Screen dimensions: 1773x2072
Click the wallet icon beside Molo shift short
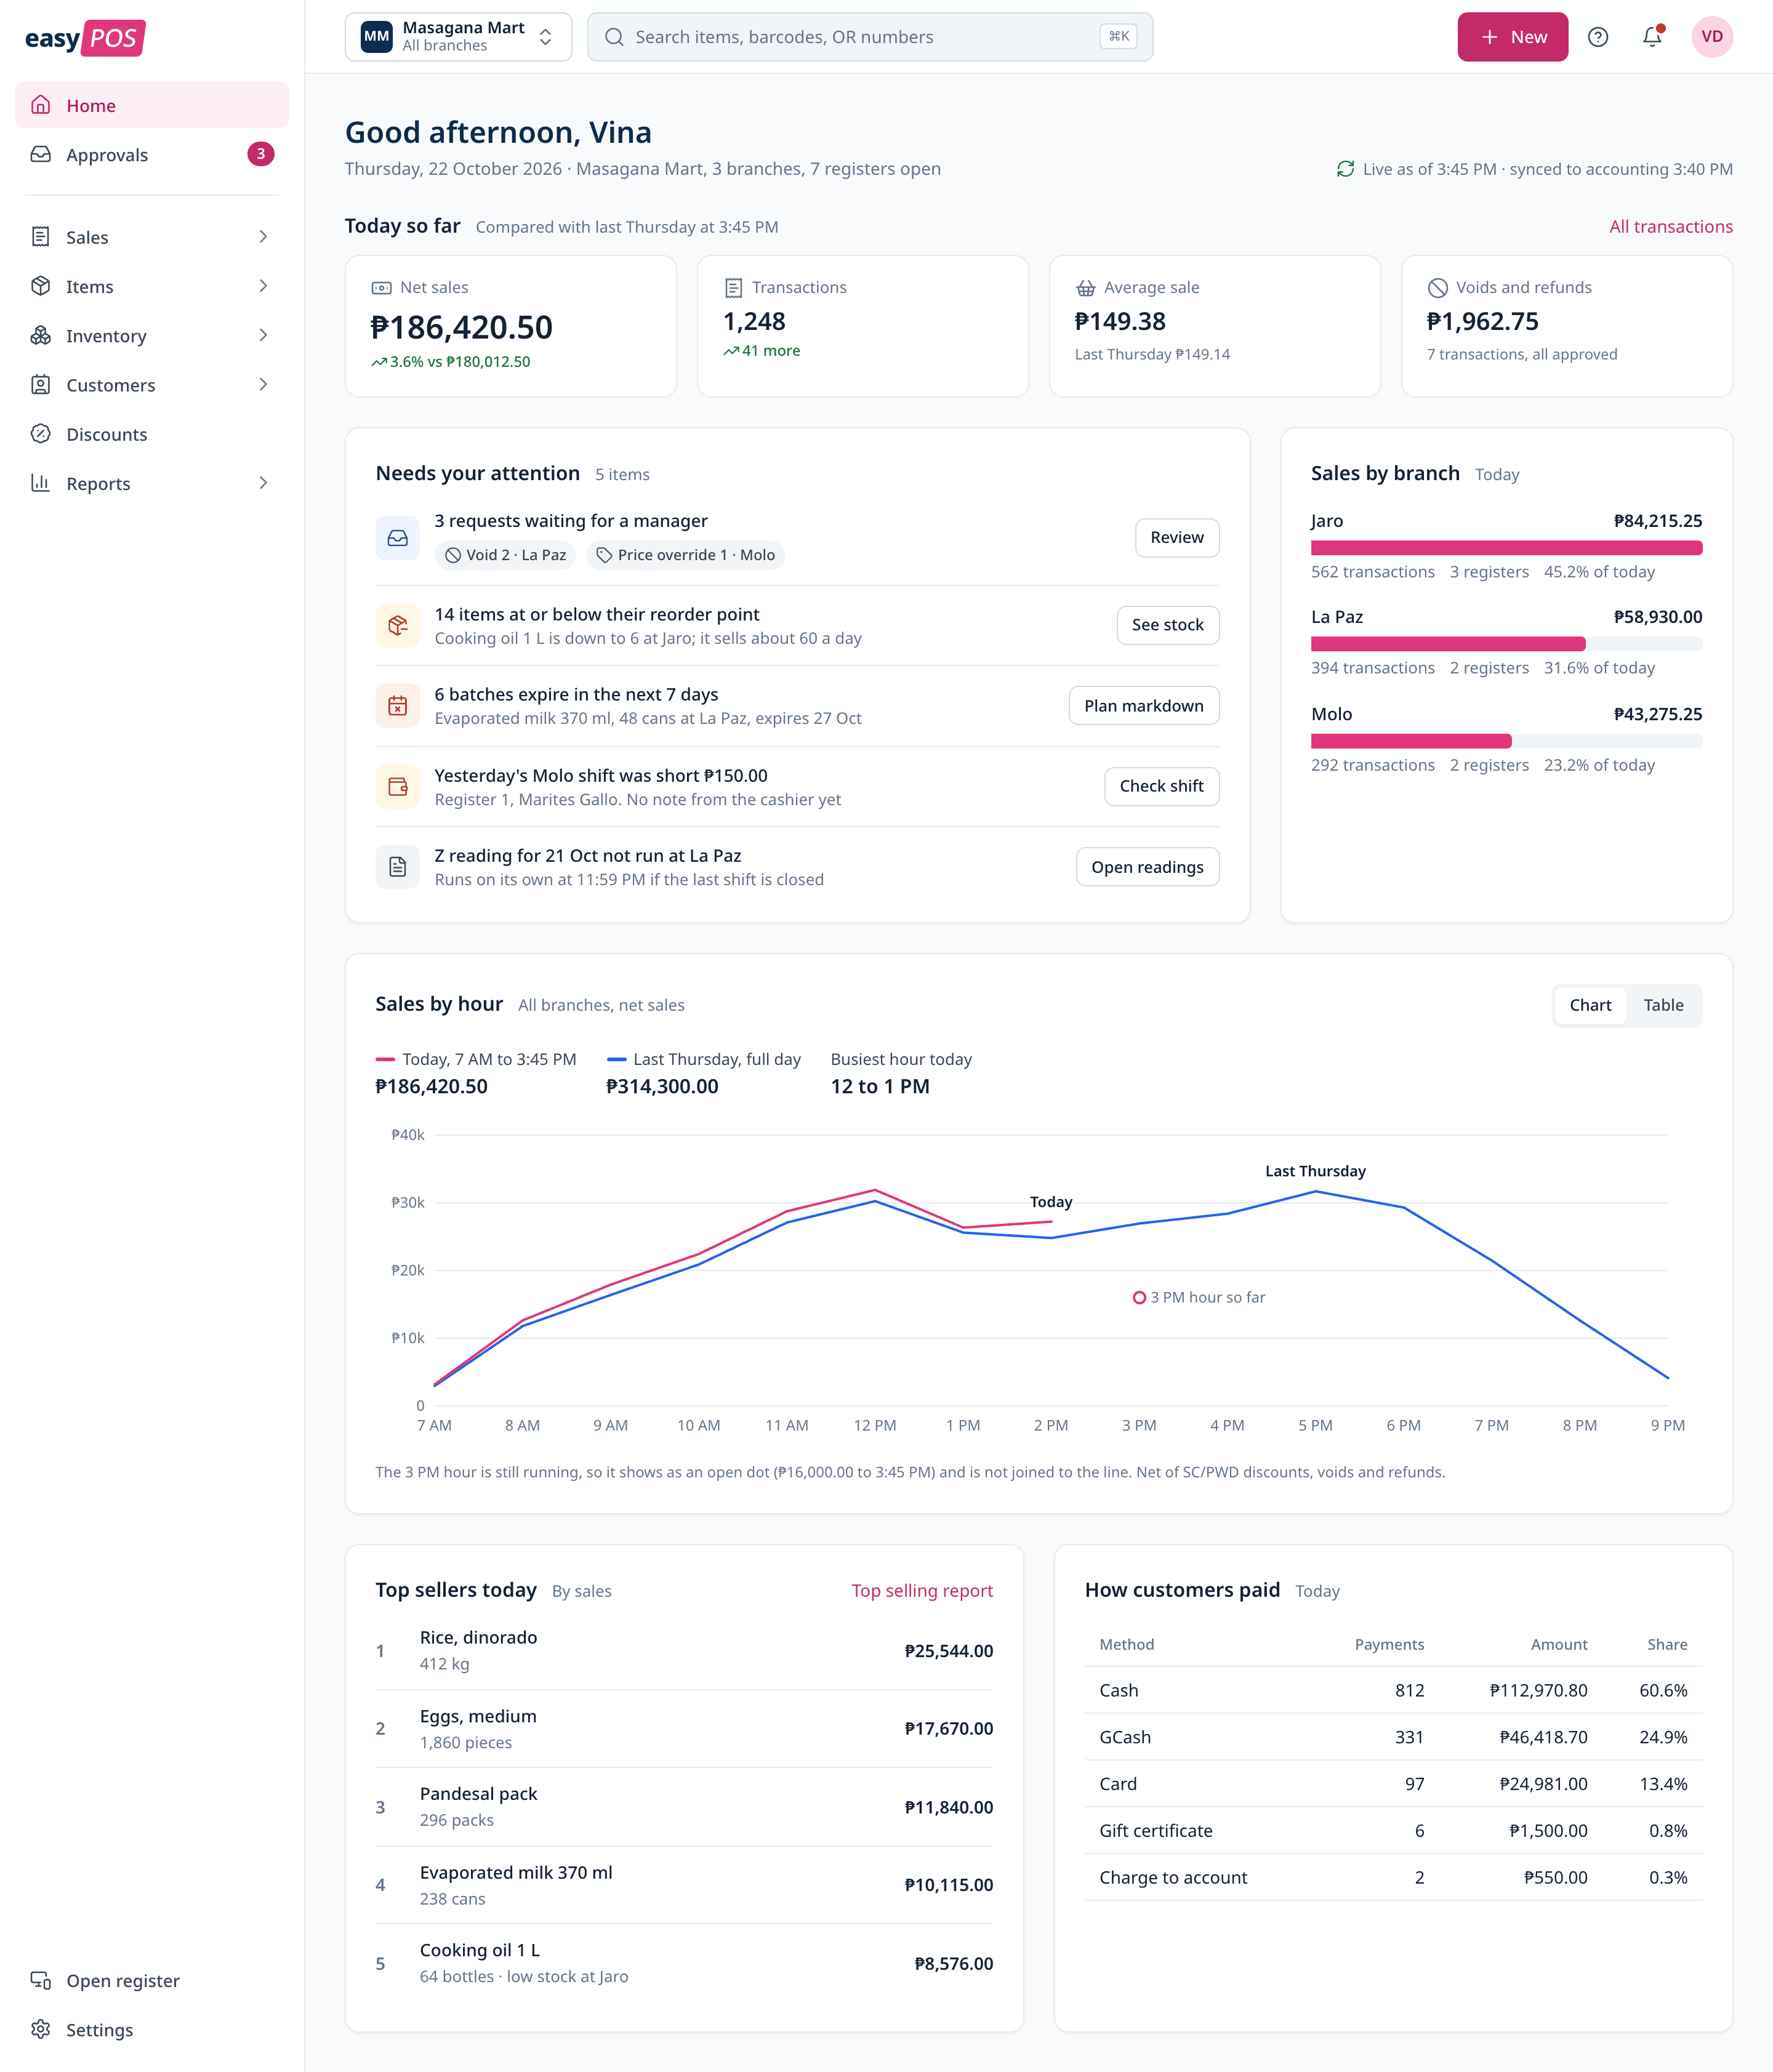point(397,786)
